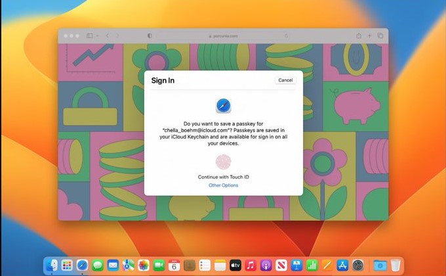
Task: Open Numbers from the Dock
Action: (312, 265)
